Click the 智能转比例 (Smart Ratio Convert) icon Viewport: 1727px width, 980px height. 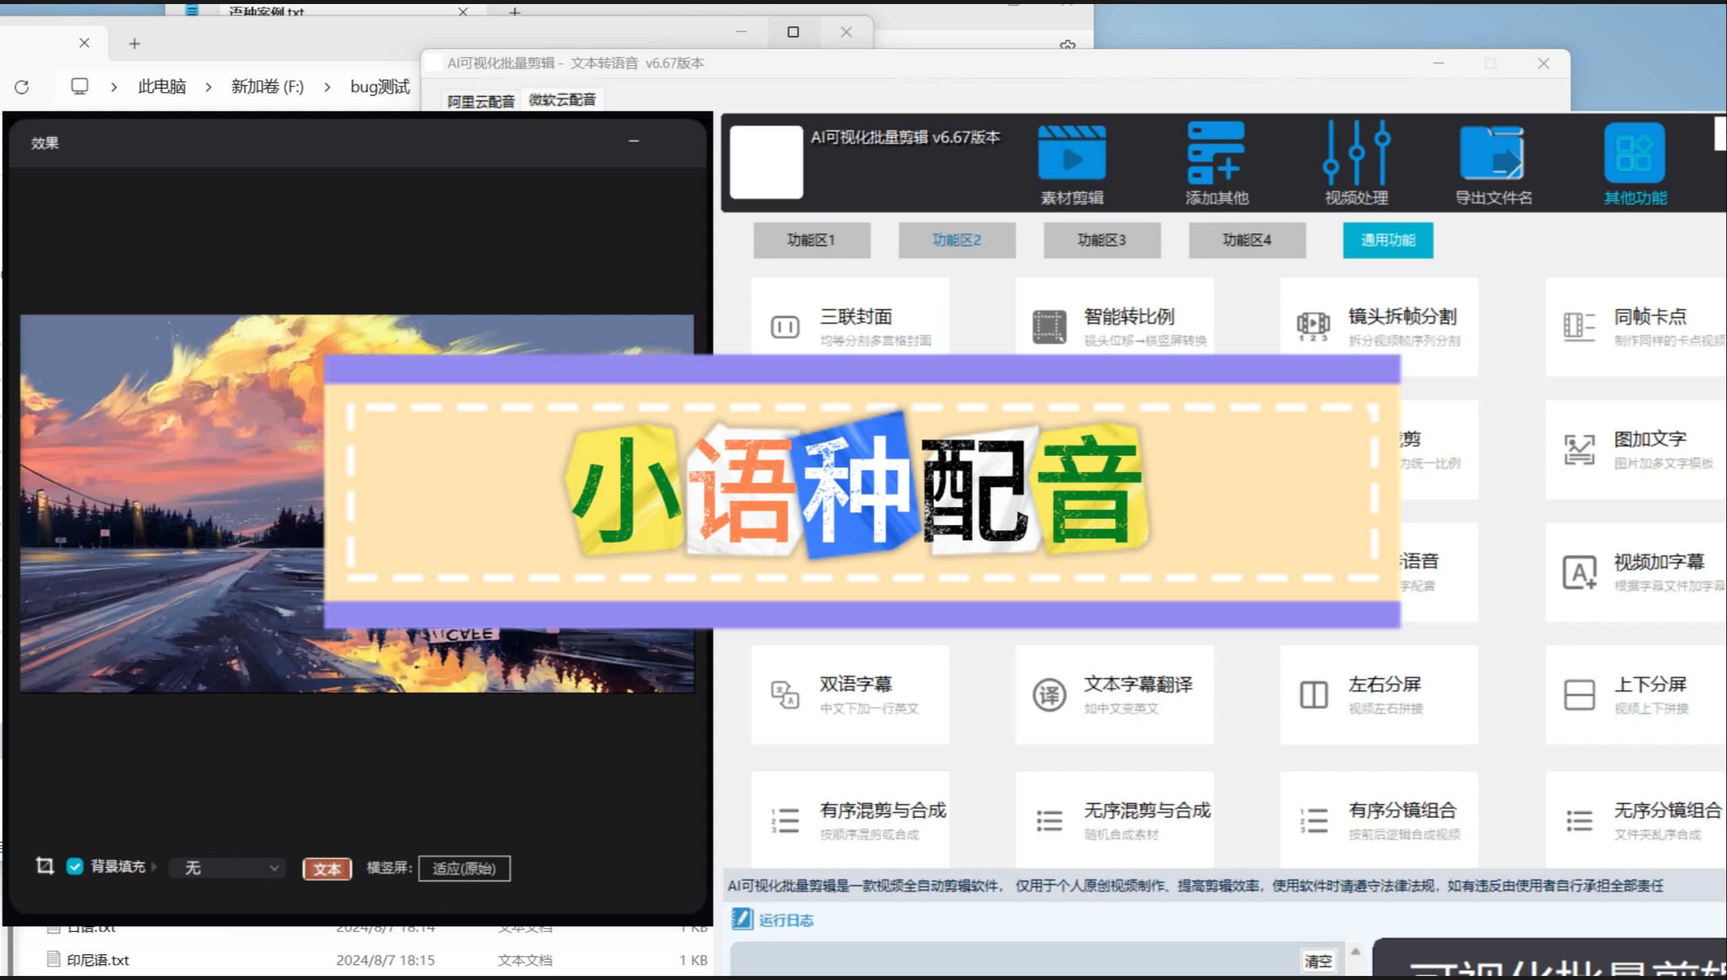pyautogui.click(x=1047, y=326)
